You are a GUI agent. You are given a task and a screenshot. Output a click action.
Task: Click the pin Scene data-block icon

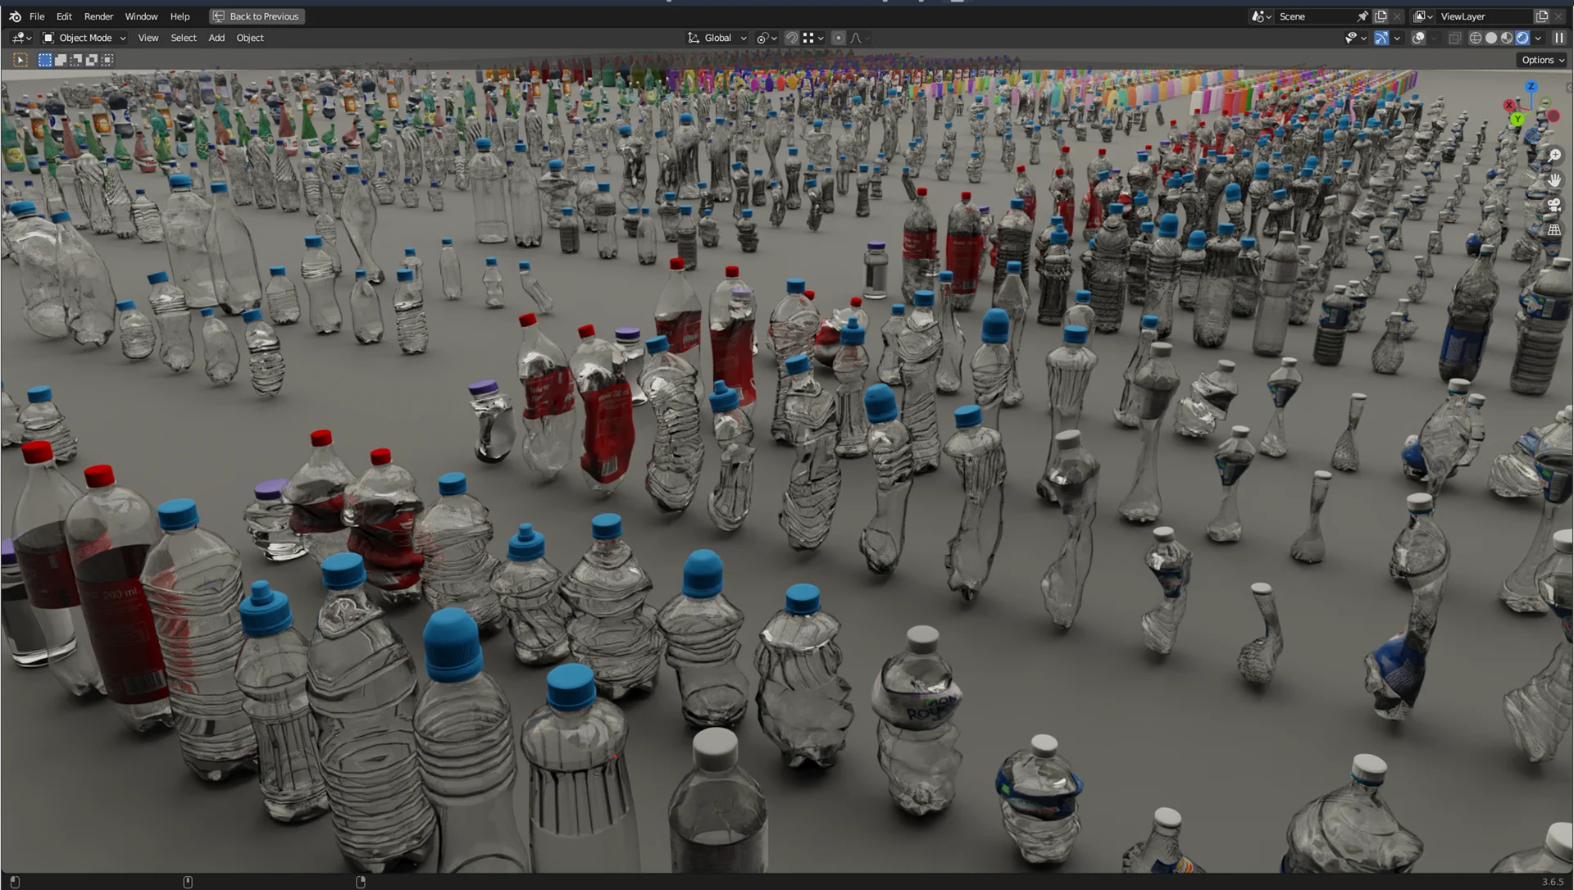coord(1362,16)
